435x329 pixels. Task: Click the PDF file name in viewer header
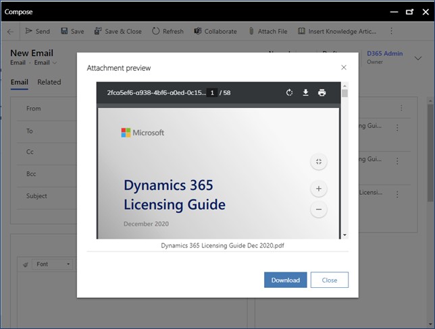click(x=157, y=93)
